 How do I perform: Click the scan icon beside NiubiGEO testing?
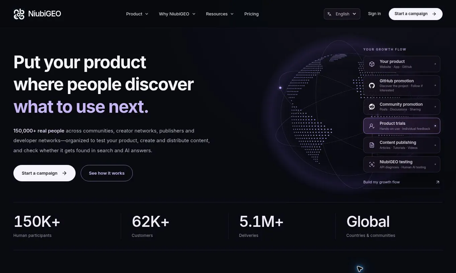372,164
